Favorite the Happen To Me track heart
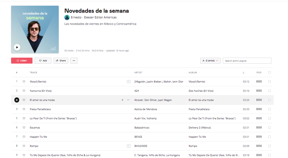288x158 pixels. [24, 137]
